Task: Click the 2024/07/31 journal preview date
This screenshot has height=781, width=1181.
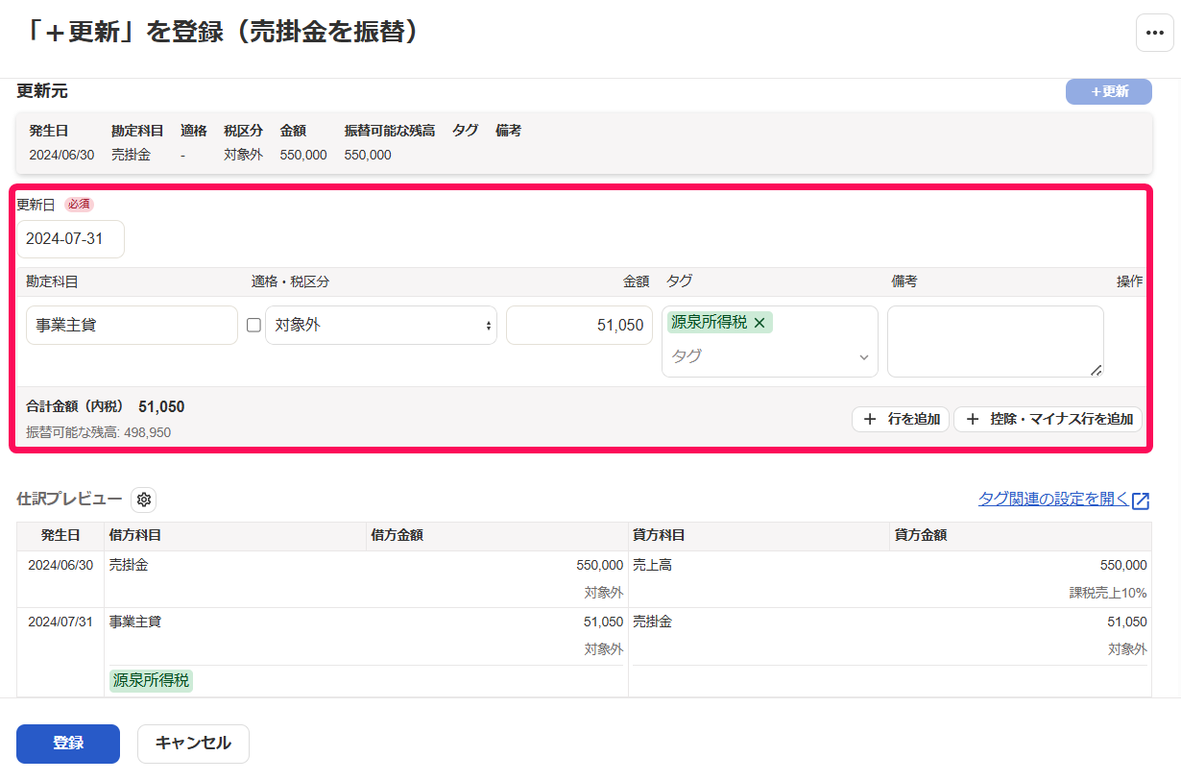Action: click(60, 622)
